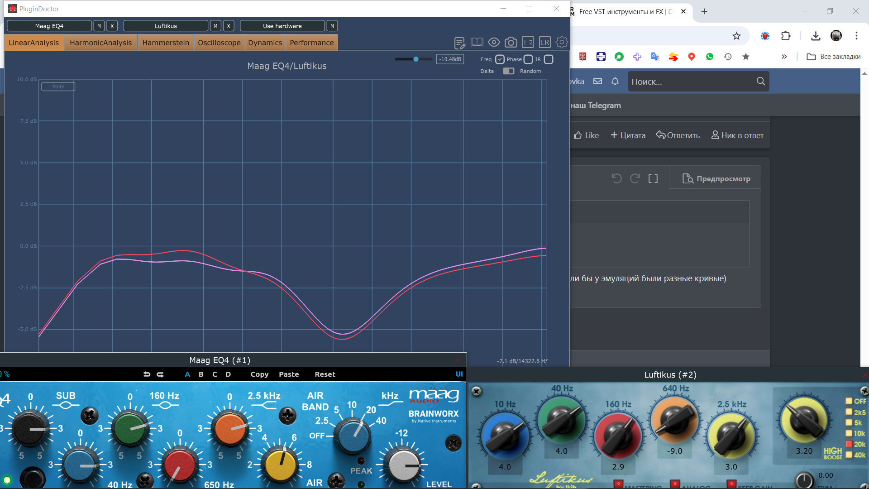Take a snapshot with the camera icon

511,43
